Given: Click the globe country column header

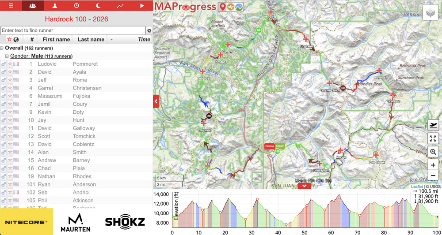Looking at the screenshot, I should pyautogui.click(x=16, y=39).
